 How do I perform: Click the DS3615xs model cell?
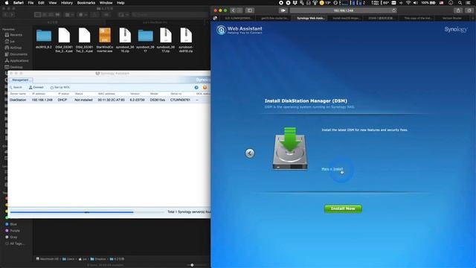click(x=158, y=100)
